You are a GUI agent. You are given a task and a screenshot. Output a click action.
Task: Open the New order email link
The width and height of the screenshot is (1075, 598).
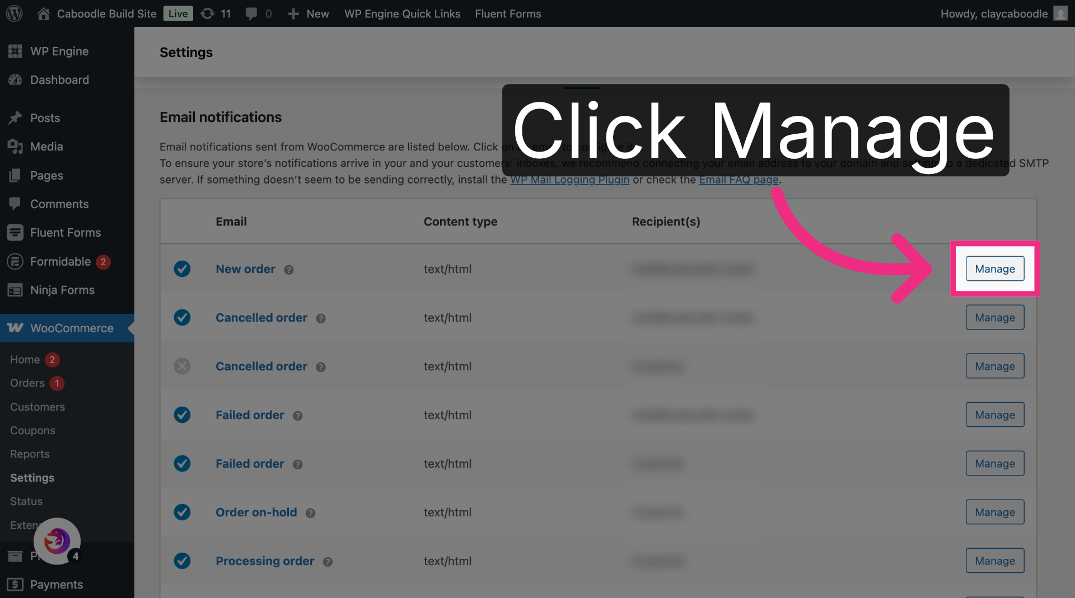[245, 269]
